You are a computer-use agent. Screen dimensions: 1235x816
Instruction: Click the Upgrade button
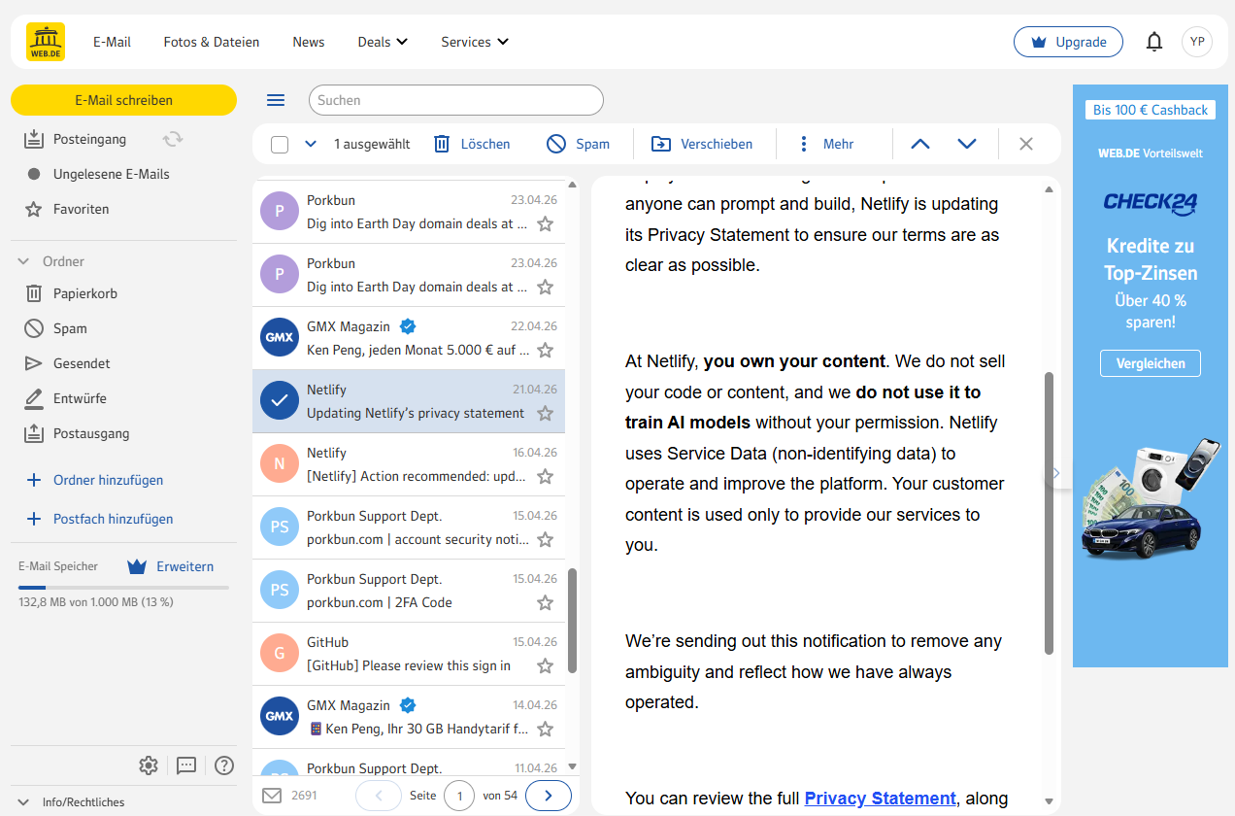click(x=1068, y=42)
